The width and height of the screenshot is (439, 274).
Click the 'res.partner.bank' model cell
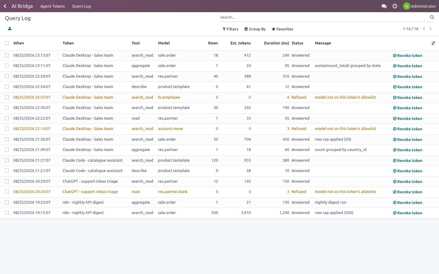click(173, 192)
